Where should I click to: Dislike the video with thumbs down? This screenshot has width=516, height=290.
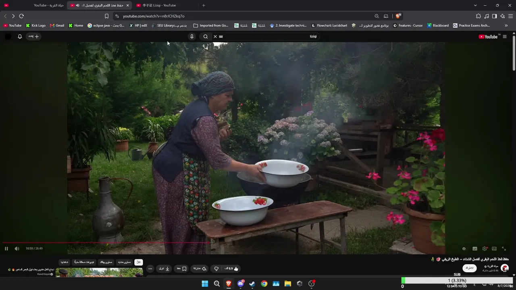coord(216,269)
